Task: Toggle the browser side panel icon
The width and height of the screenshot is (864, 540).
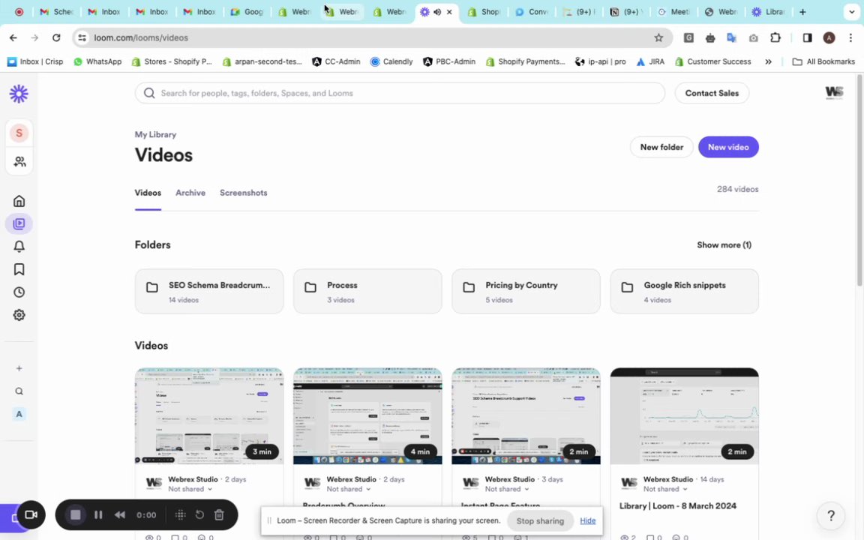Action: pyautogui.click(x=807, y=37)
